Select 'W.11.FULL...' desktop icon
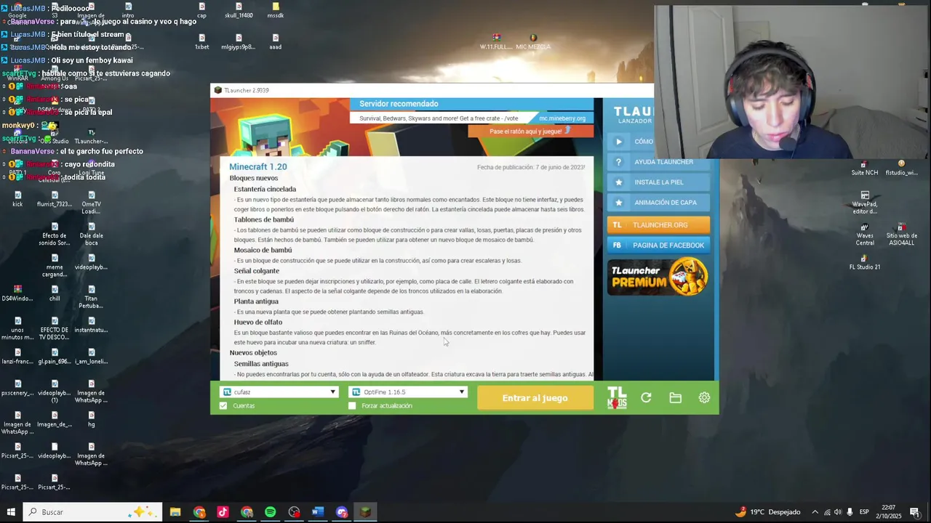This screenshot has width=931, height=523. coord(496,41)
